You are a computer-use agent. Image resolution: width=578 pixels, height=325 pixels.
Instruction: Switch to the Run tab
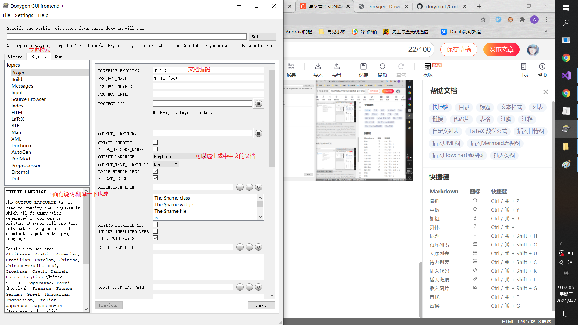pos(58,57)
